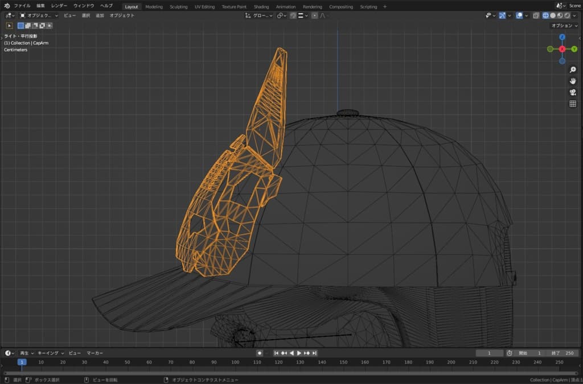
Task: Select wireframe viewport shading mode
Action: (544, 15)
